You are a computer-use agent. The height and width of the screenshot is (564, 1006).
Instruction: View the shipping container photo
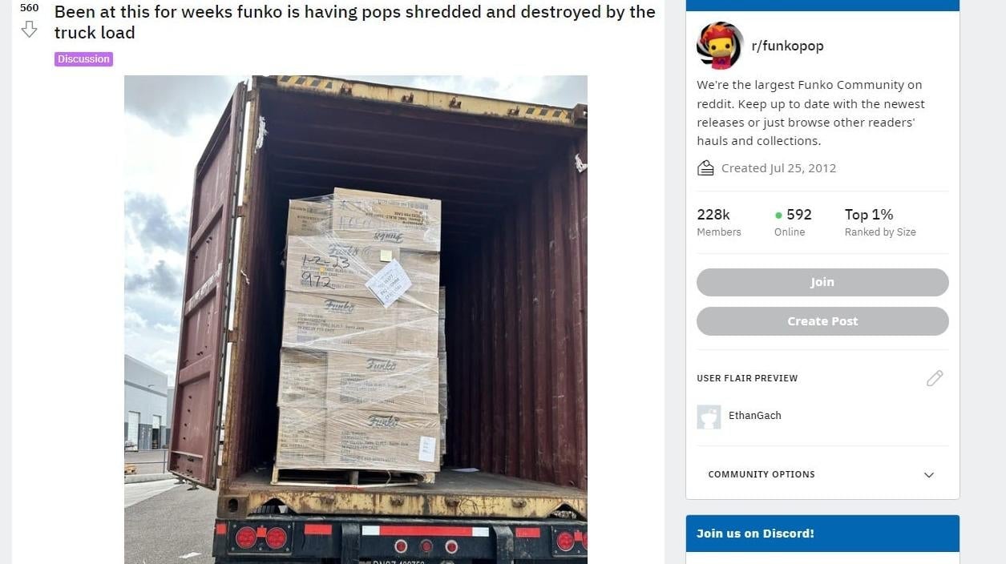click(356, 320)
